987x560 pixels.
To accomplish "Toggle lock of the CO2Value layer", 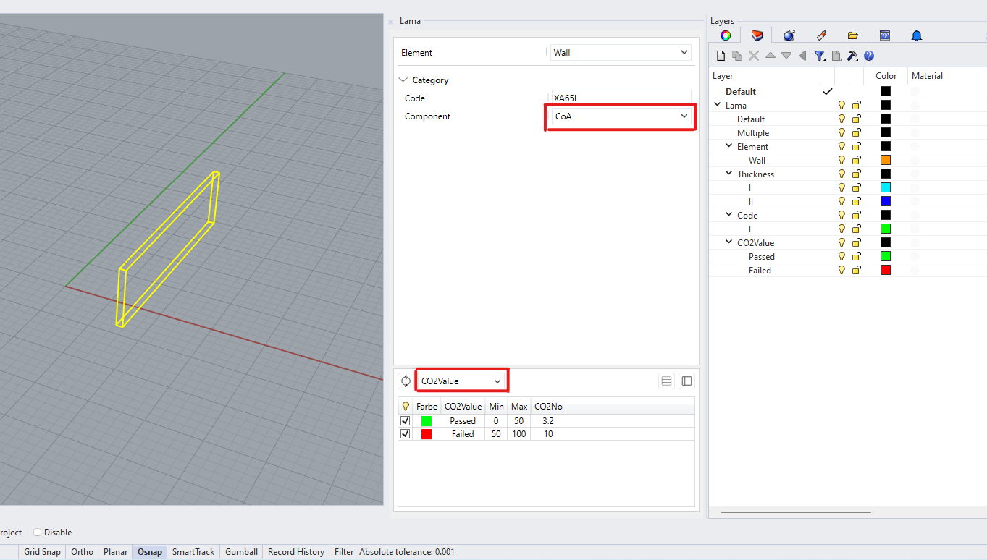I will pos(857,242).
